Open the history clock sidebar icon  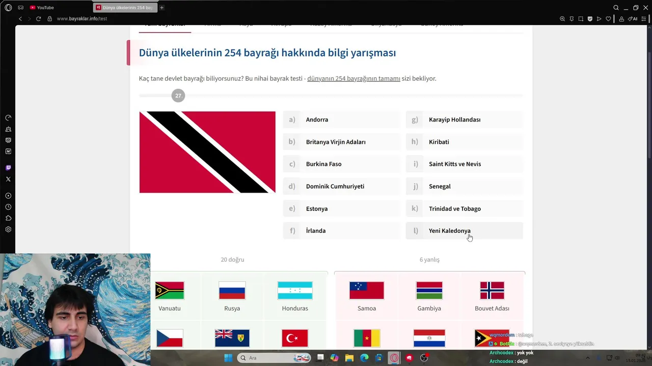pos(8,207)
